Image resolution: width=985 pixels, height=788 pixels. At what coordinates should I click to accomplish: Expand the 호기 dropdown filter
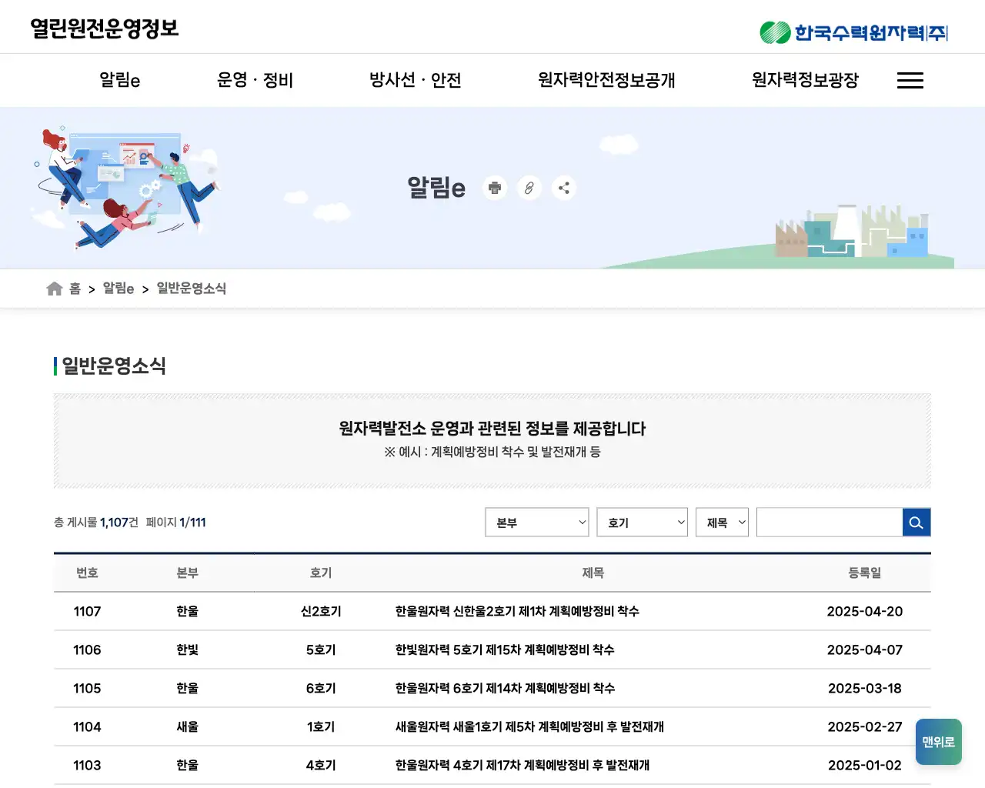coord(643,523)
